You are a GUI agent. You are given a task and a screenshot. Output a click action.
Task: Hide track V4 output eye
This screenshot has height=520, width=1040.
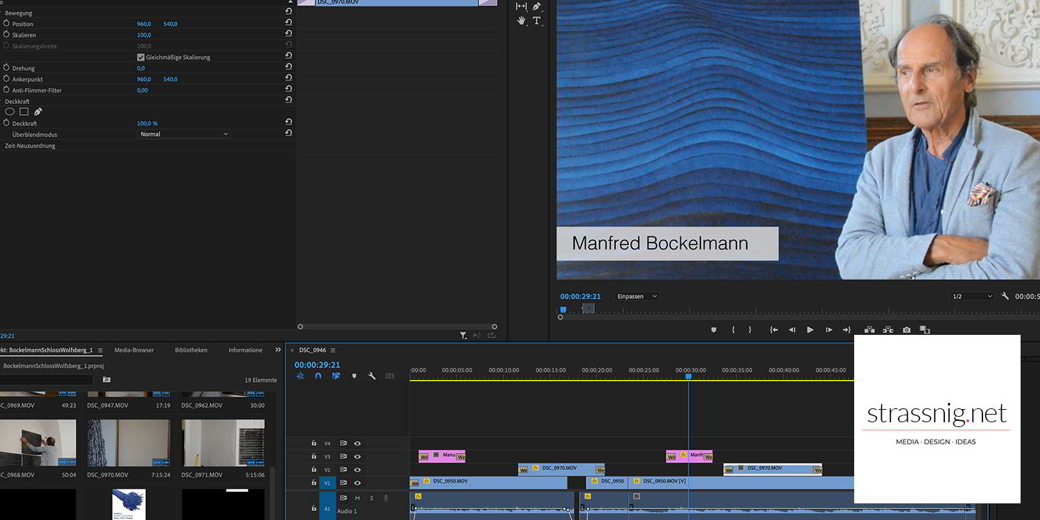[x=358, y=444]
